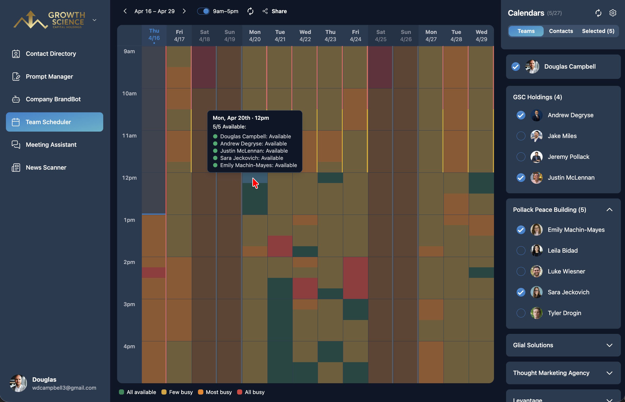Select Team Scheduler in sidebar
Image resolution: width=625 pixels, height=402 pixels.
(x=54, y=122)
